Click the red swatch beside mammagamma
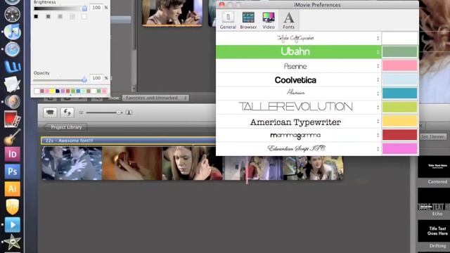Viewport: 450px width, 253px height. pos(399,134)
